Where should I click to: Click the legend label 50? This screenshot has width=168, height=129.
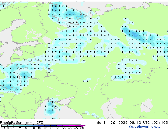[82, 128]
